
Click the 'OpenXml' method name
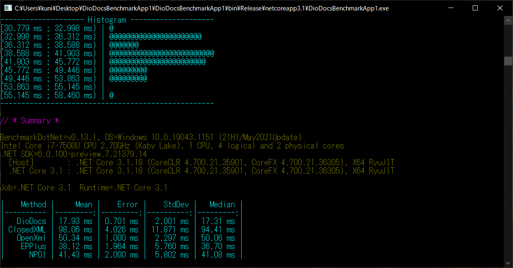tap(31, 238)
